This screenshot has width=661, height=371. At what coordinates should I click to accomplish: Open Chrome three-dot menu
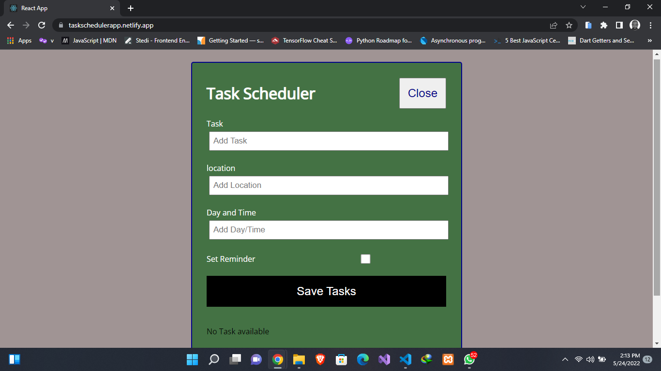[650, 25]
